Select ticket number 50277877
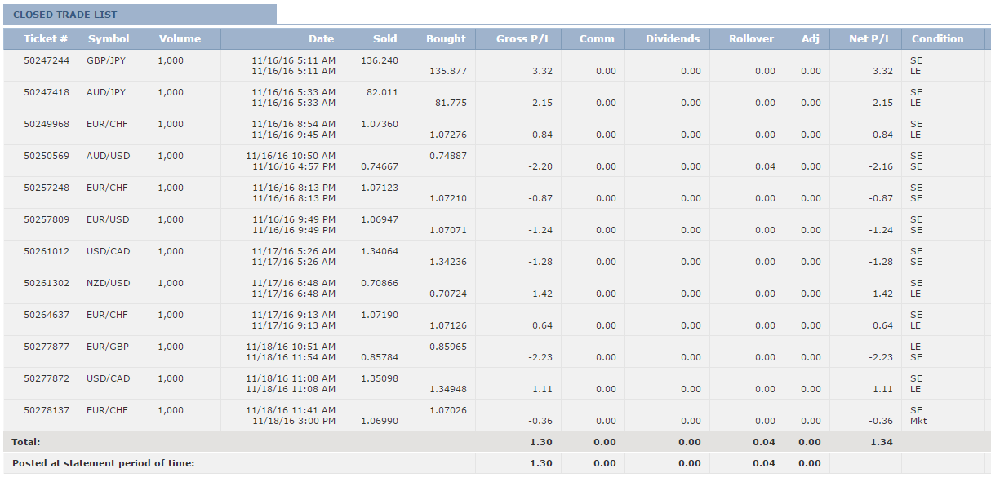 pyautogui.click(x=47, y=347)
